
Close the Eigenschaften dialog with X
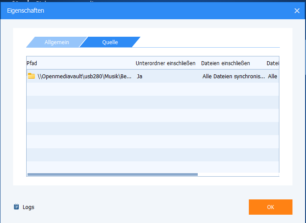pyautogui.click(x=297, y=10)
